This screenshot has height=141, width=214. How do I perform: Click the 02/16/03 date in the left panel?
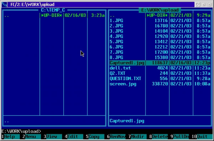tap(75, 15)
